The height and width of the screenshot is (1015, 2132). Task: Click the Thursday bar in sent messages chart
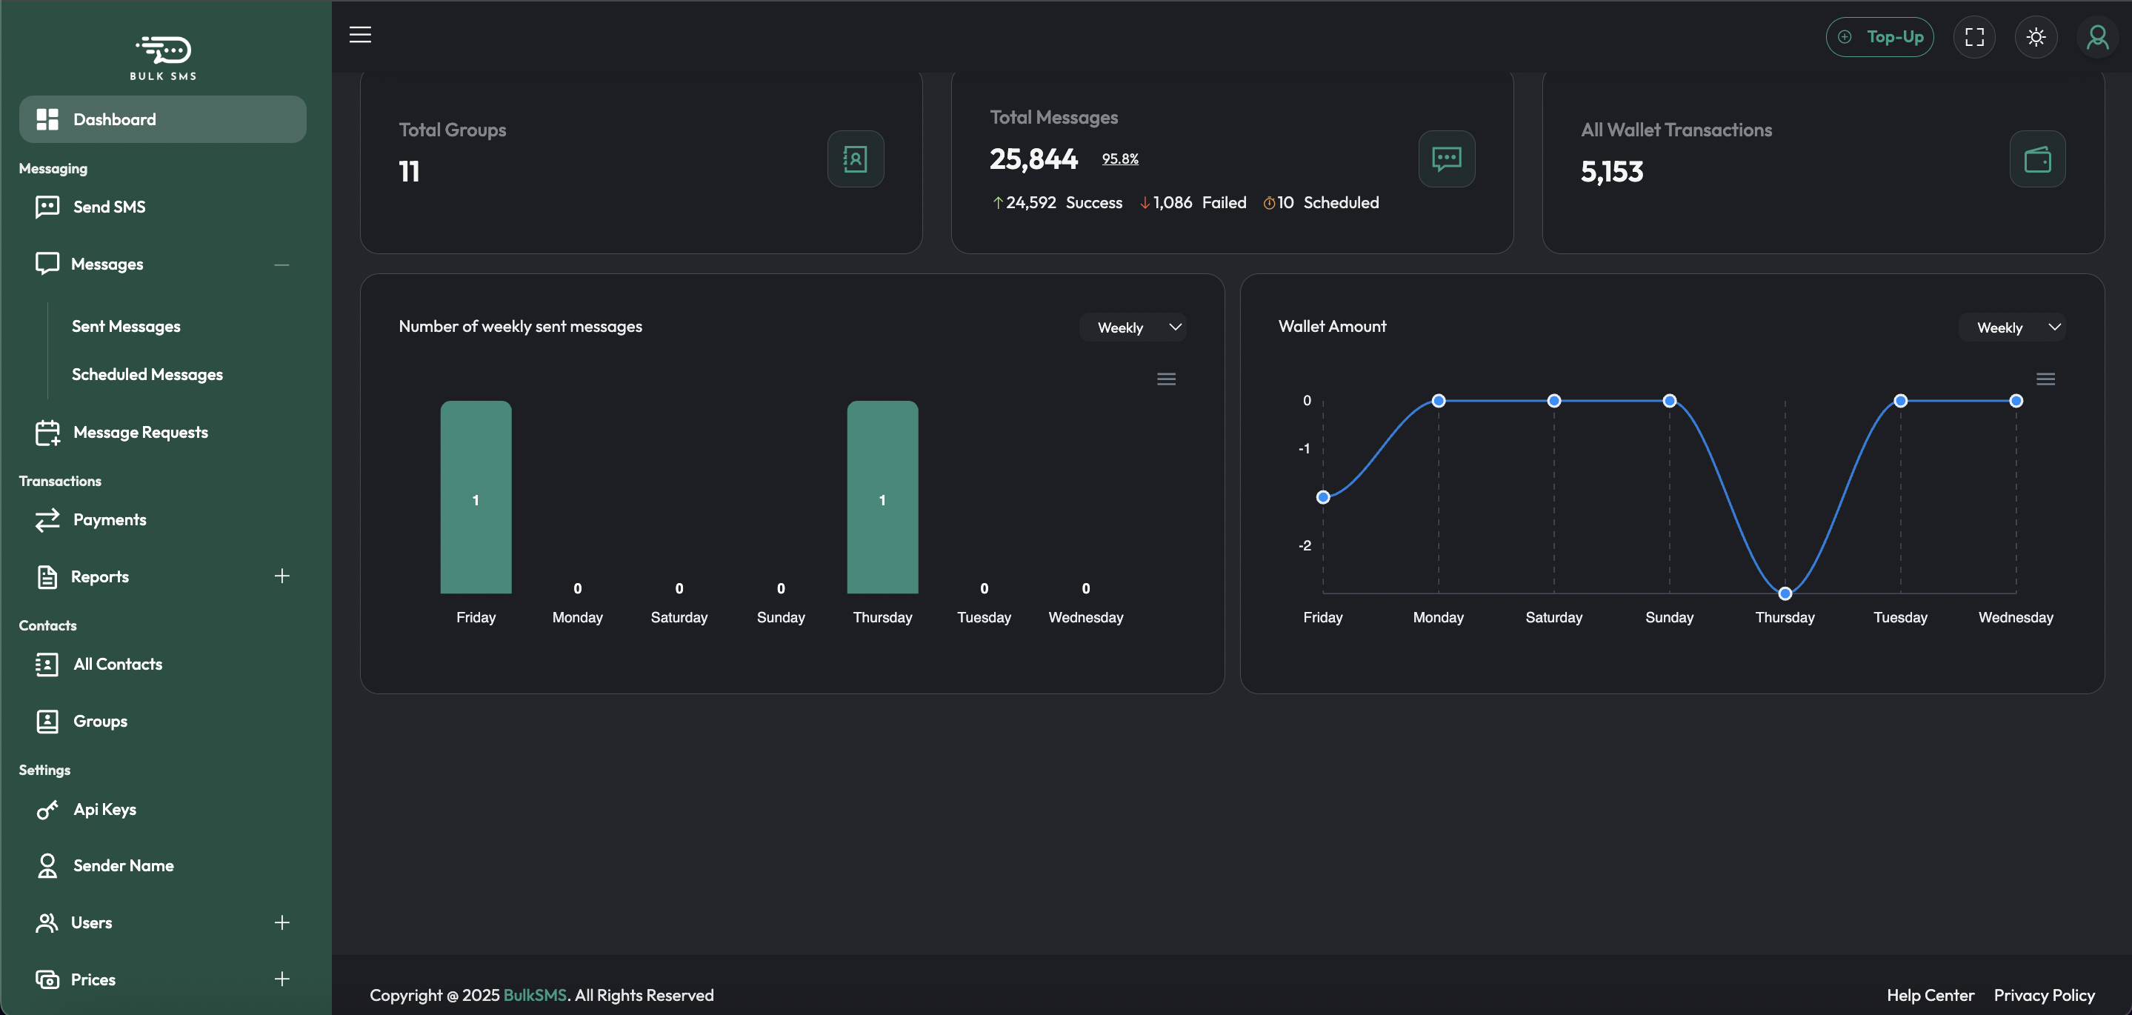pos(882,498)
